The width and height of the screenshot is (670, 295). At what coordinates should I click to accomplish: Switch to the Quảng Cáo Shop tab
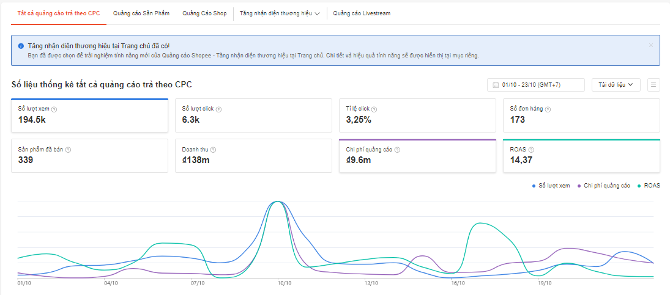click(x=204, y=13)
